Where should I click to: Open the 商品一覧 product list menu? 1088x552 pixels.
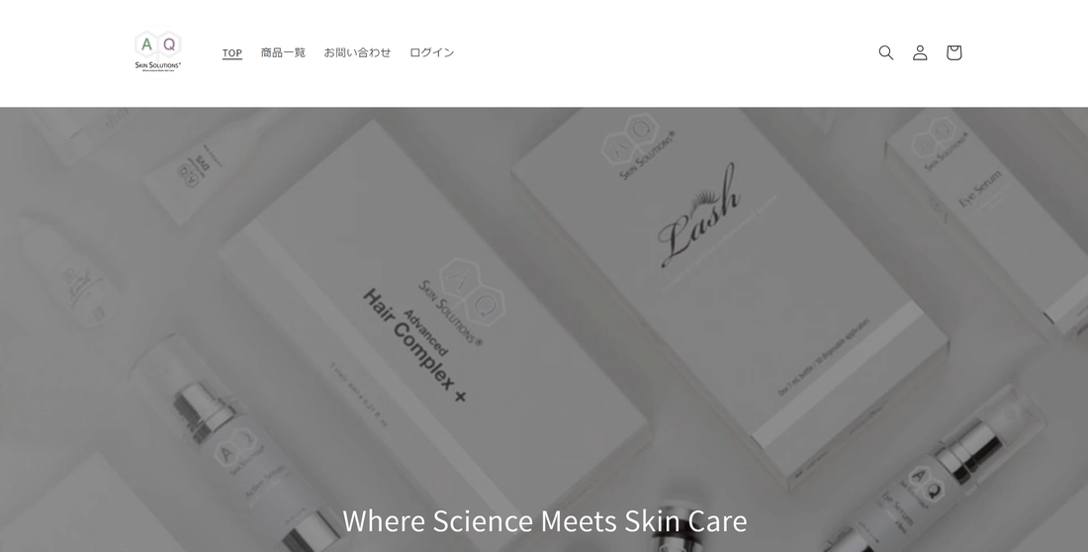click(283, 52)
